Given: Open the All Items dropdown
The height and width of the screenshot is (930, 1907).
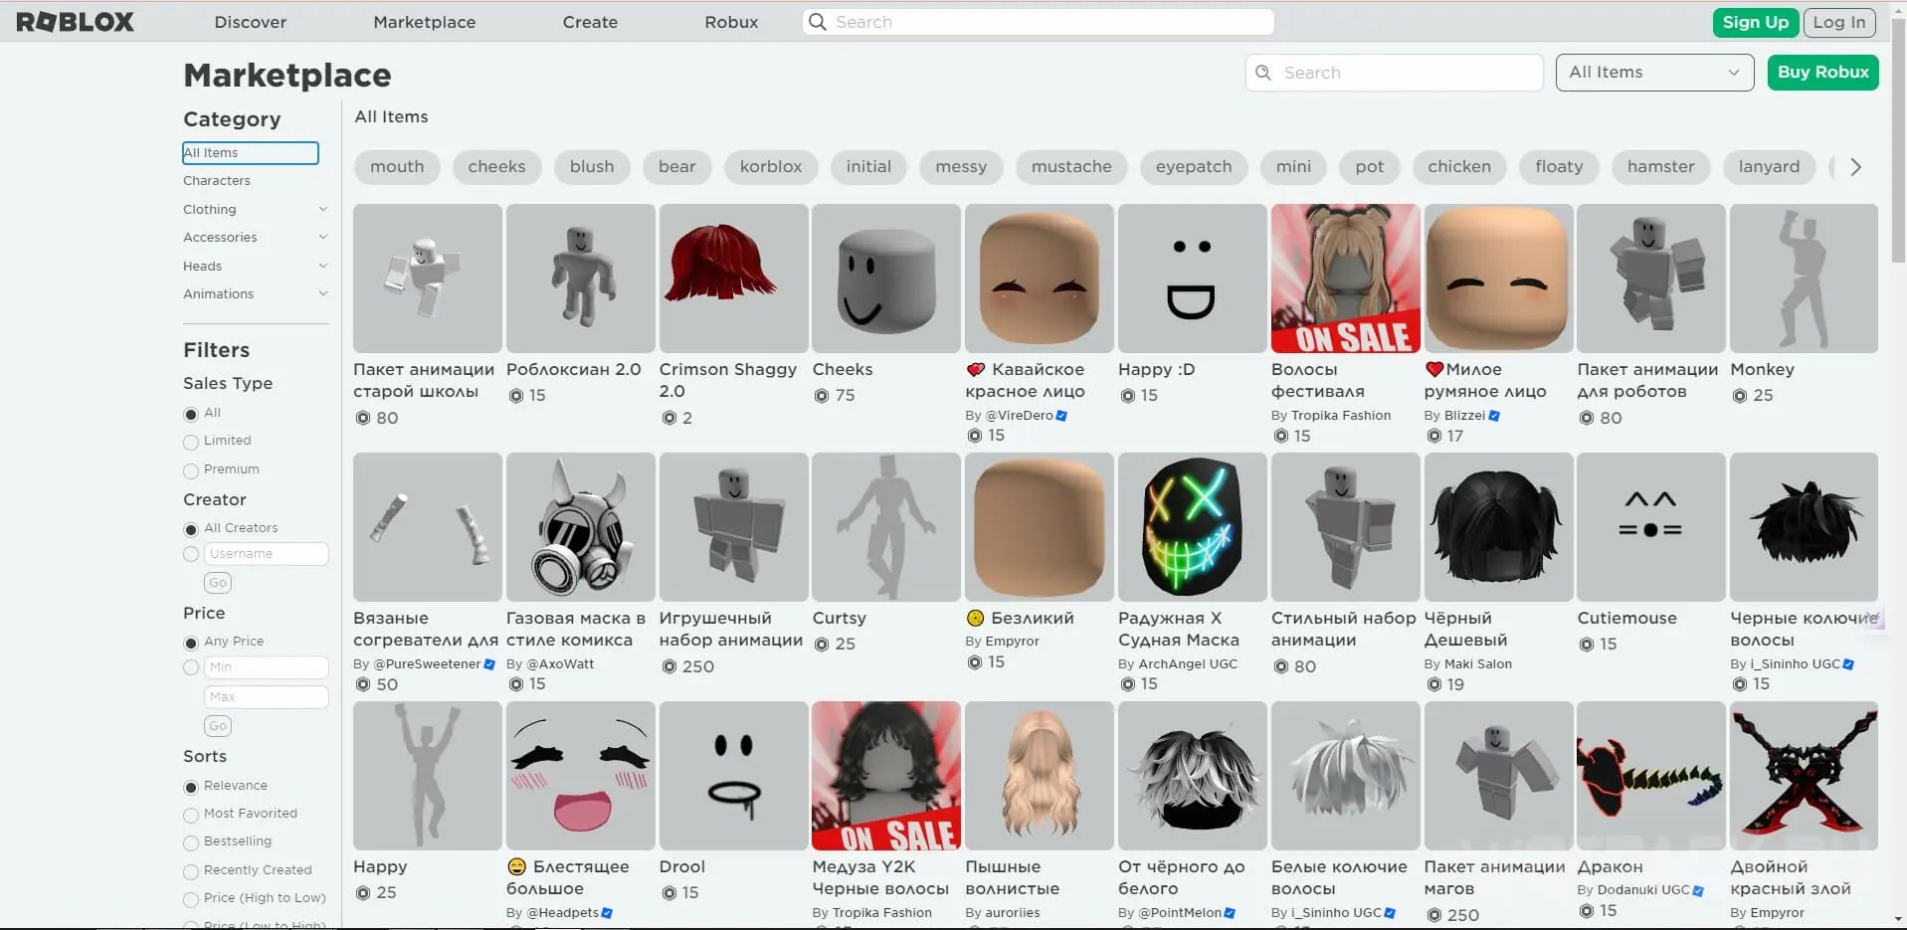Looking at the screenshot, I should click(1654, 73).
